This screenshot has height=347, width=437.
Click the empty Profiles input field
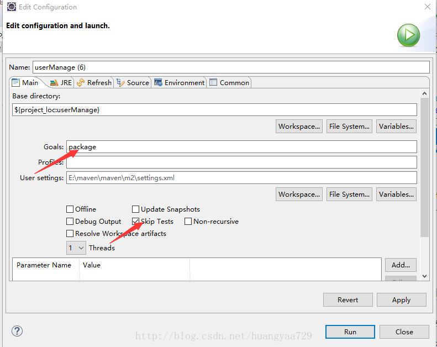(x=241, y=162)
